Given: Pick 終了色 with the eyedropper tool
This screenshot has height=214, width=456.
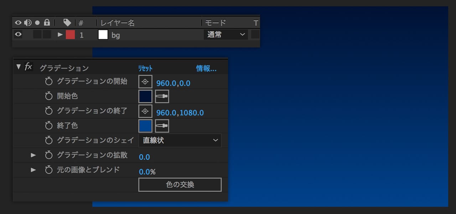Looking at the screenshot, I should point(162,126).
